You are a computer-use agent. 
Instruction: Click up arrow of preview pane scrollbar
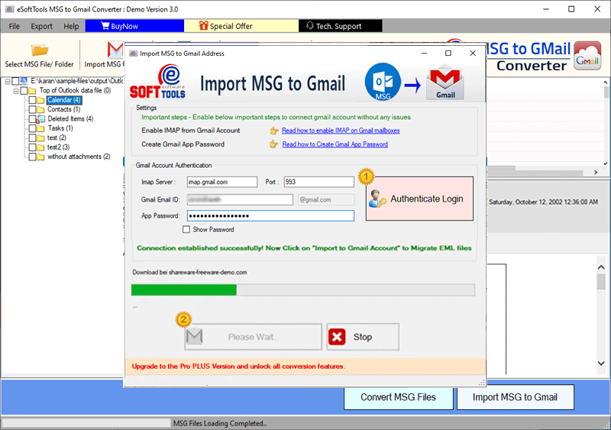coord(601,267)
